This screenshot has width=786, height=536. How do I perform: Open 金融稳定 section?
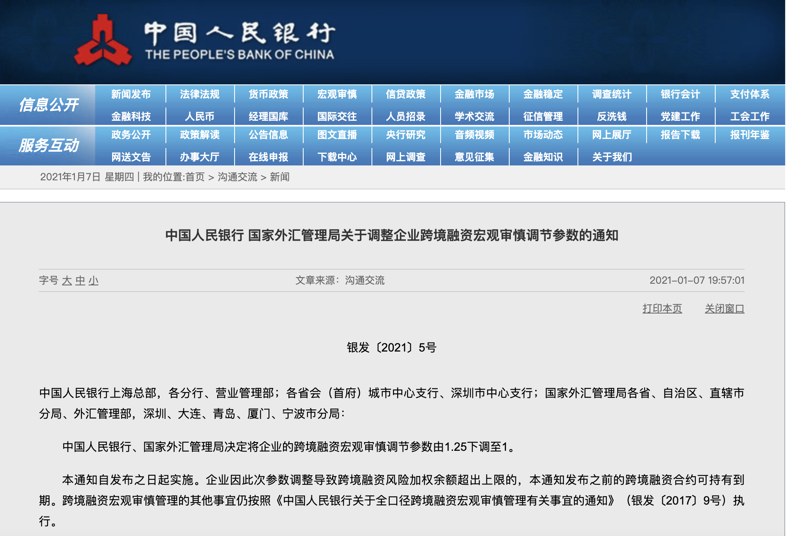tap(543, 94)
